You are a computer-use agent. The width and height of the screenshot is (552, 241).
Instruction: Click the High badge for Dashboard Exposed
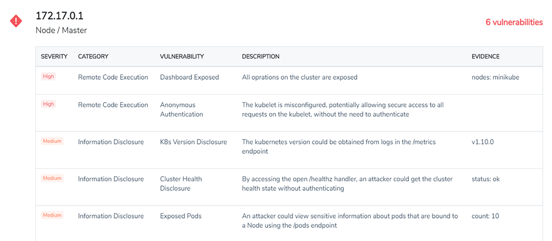click(x=48, y=76)
